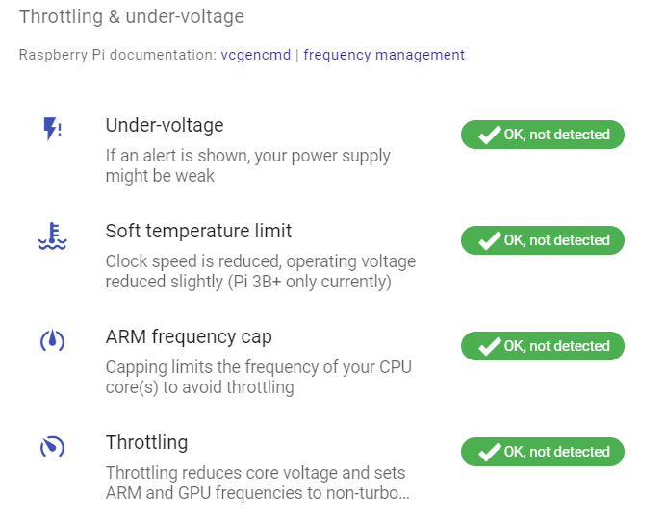
Task: Click the checkmark in Under-voltage status badge
Action: (x=489, y=135)
